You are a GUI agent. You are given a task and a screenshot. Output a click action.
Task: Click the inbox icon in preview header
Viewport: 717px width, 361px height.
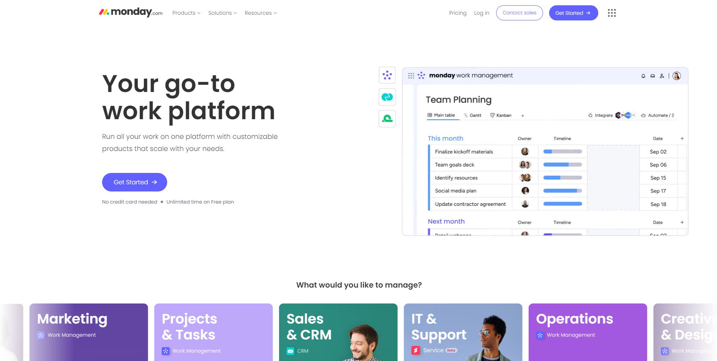point(652,76)
